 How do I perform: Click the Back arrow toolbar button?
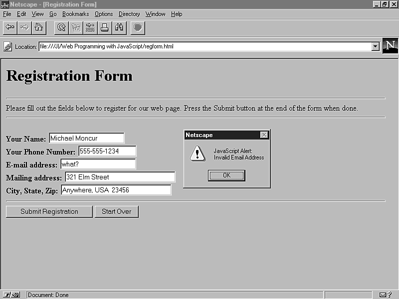pos(10,27)
